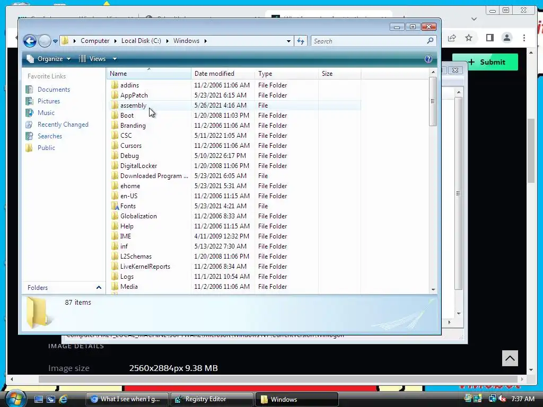Image resolution: width=543 pixels, height=407 pixels.
Task: Go back with the Explorer Back arrow
Action: (30, 41)
